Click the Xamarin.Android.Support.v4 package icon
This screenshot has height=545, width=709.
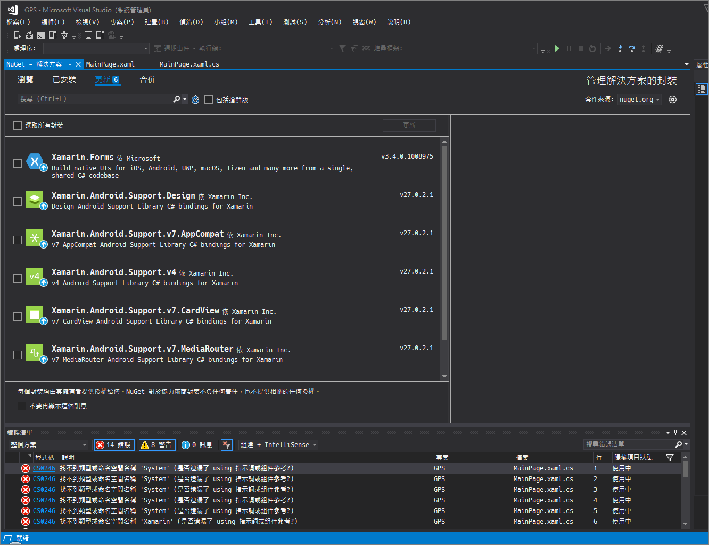(35, 277)
